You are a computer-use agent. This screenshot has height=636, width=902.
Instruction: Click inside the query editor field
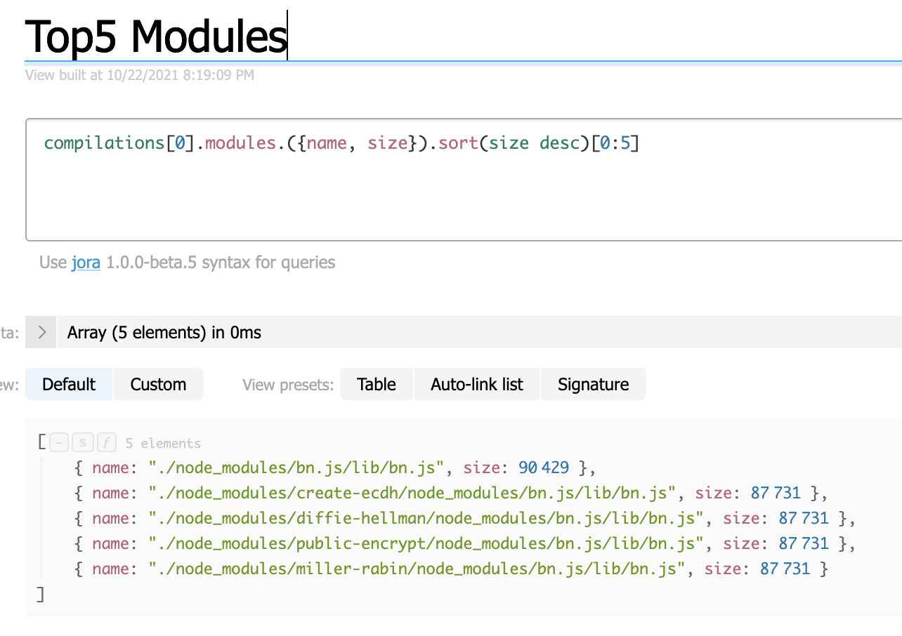(x=464, y=180)
